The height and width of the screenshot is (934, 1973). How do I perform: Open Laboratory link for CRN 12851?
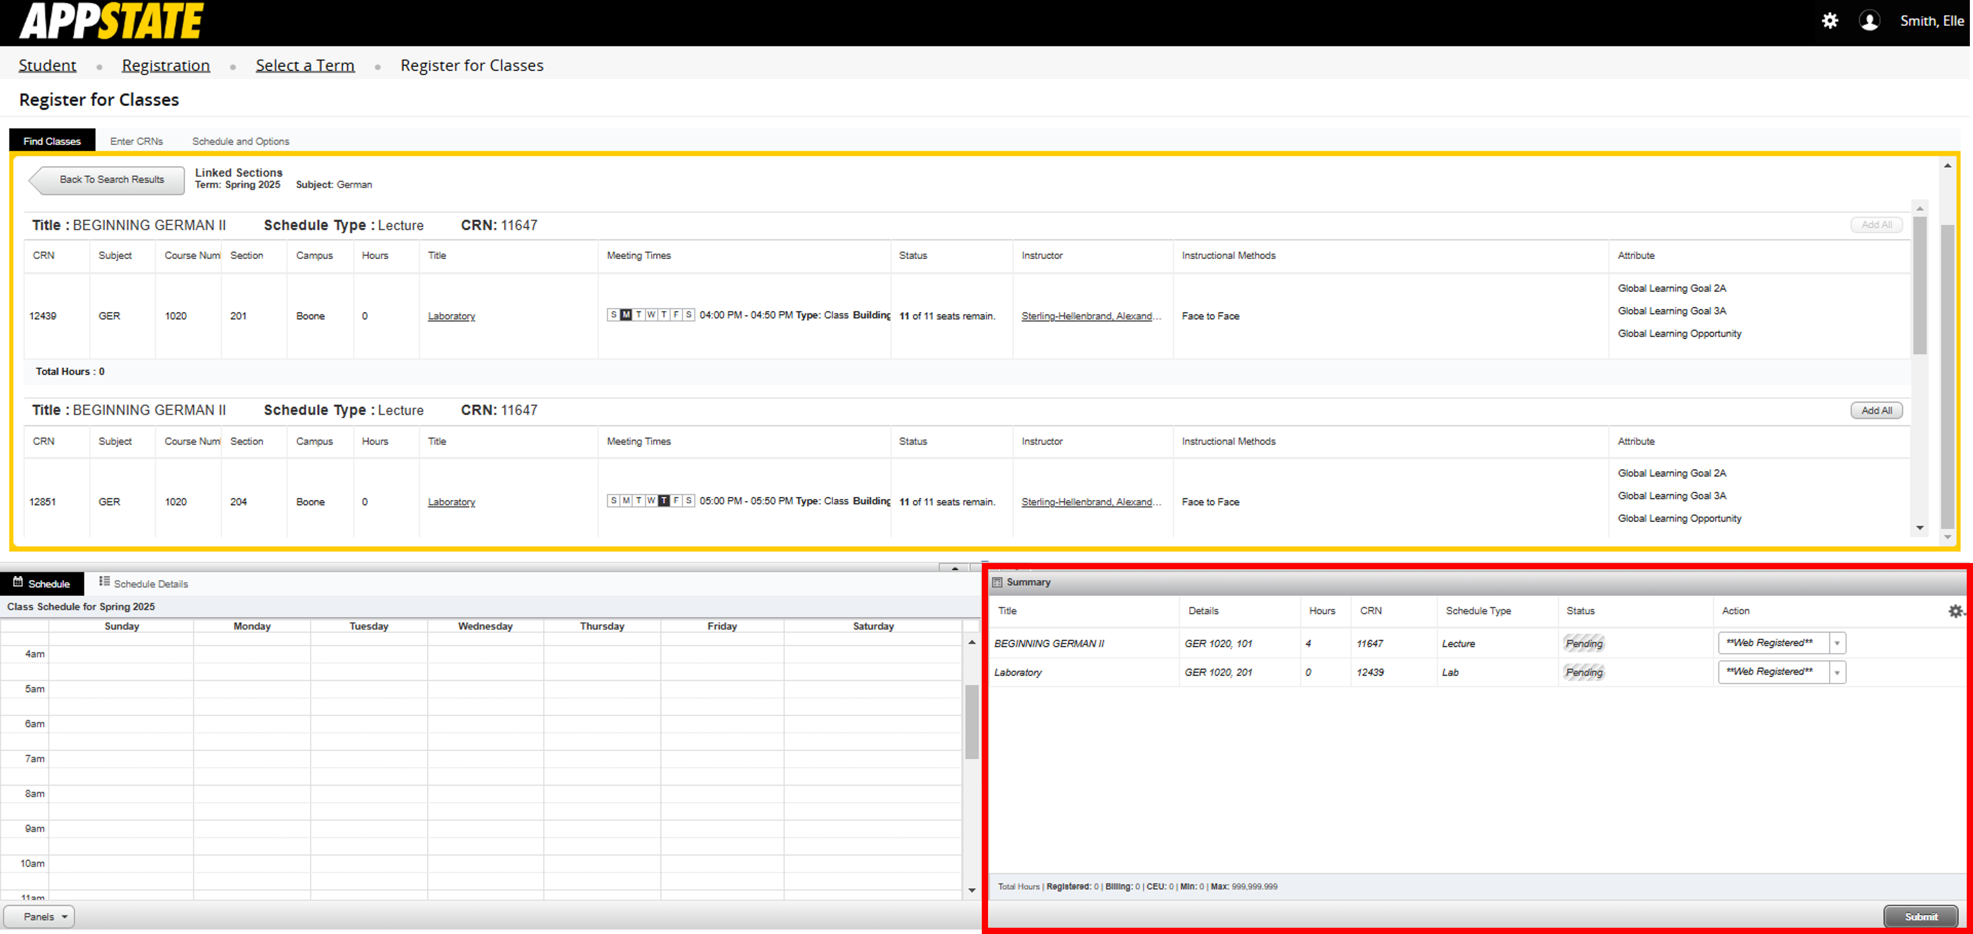(x=451, y=502)
